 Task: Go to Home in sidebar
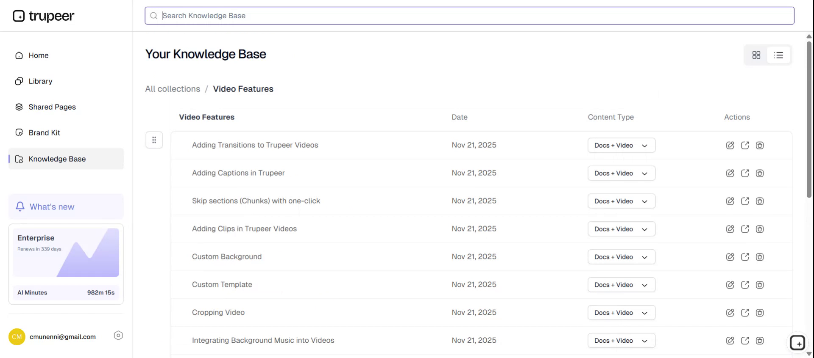click(x=66, y=55)
